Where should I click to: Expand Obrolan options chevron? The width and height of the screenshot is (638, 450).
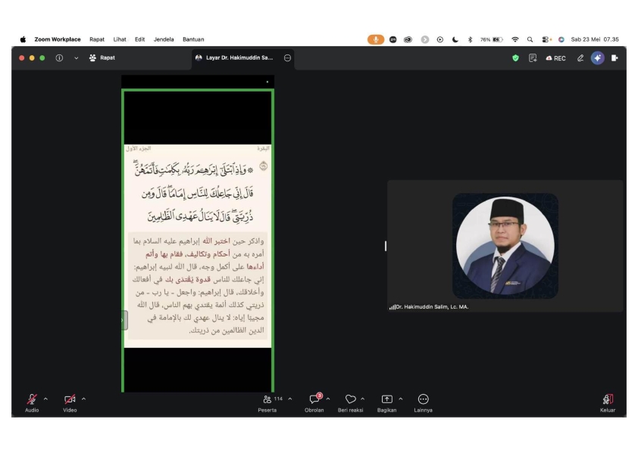328,399
